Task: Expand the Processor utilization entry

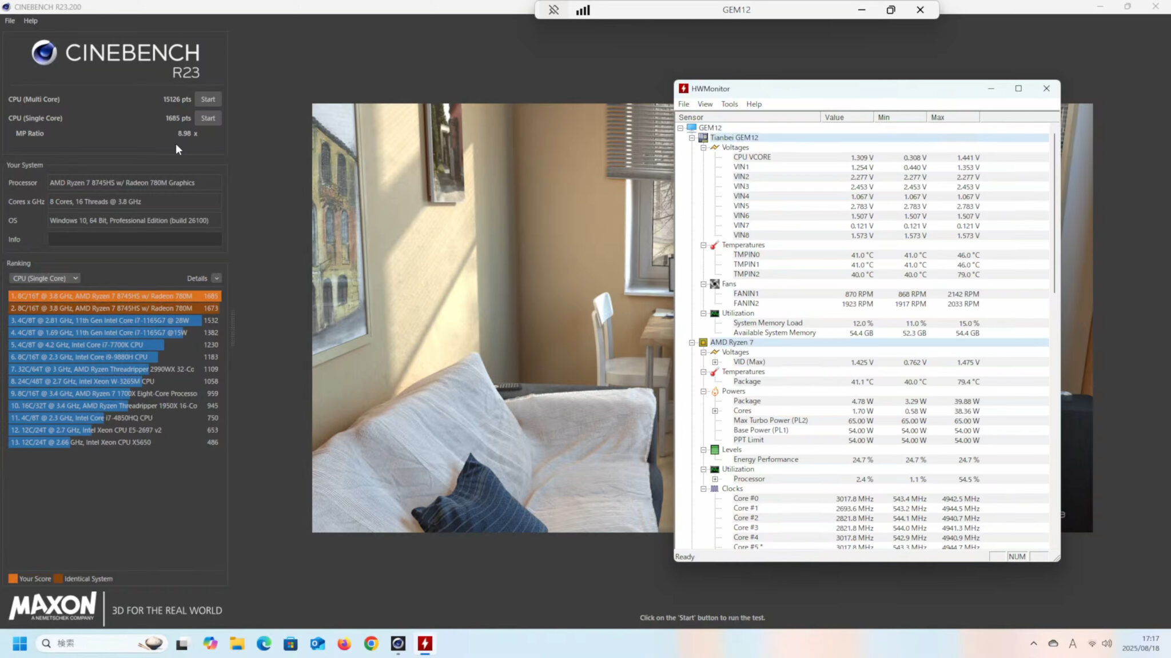Action: coord(715,479)
